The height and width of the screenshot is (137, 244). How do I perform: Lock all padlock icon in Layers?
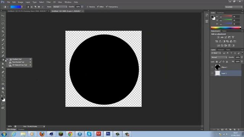[227, 62]
